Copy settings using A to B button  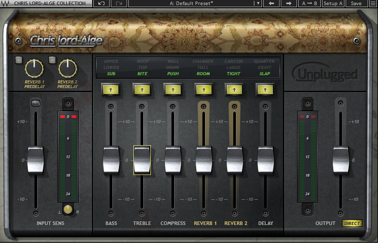(310, 4)
